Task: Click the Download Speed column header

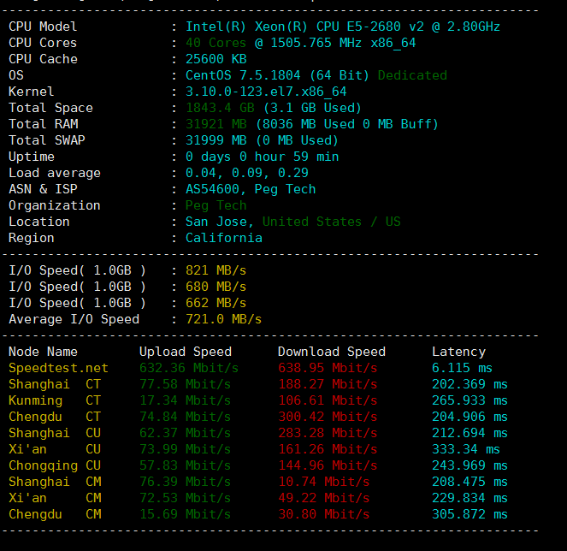Action: (x=332, y=352)
